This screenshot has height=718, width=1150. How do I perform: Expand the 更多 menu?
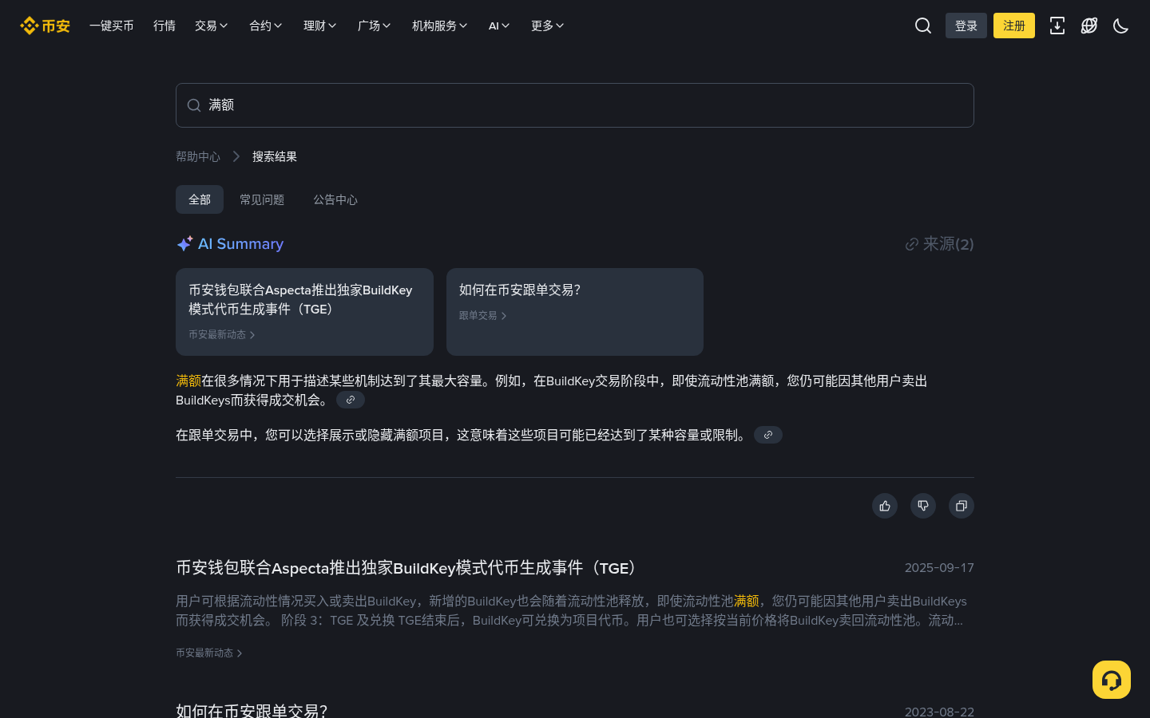(548, 26)
